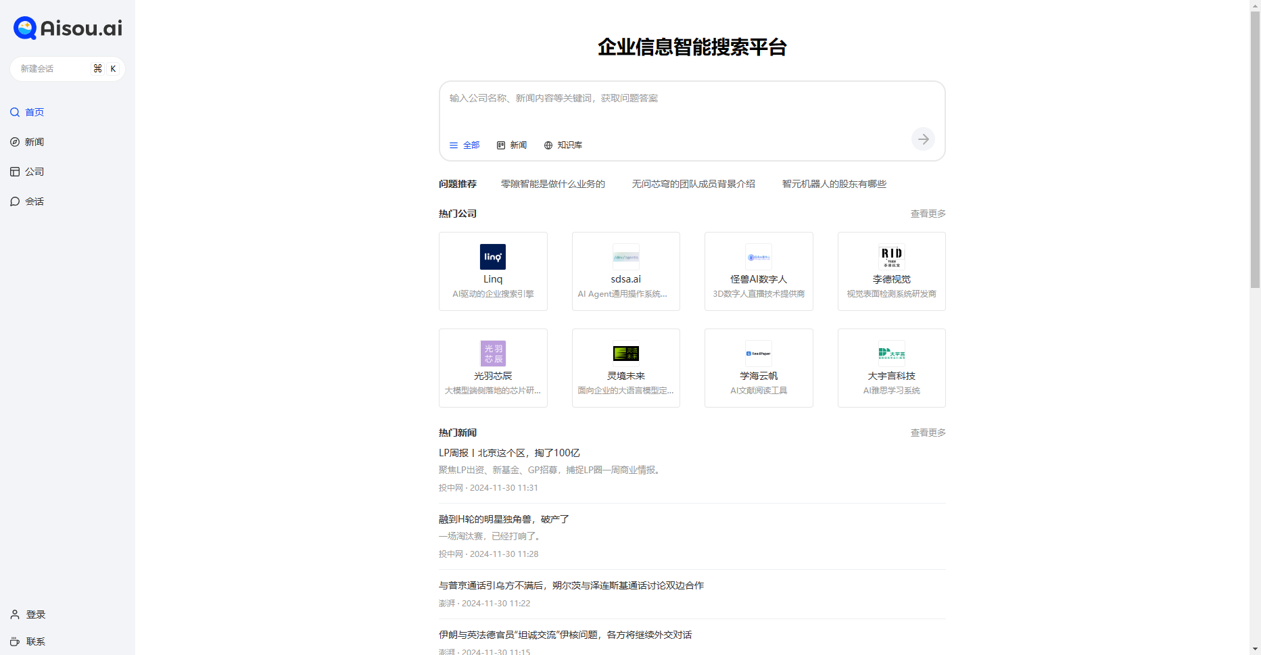Viewport: 1261px width, 655px height.
Task: Click suggested question 零隙智能是做什么业务的
Action: click(553, 184)
